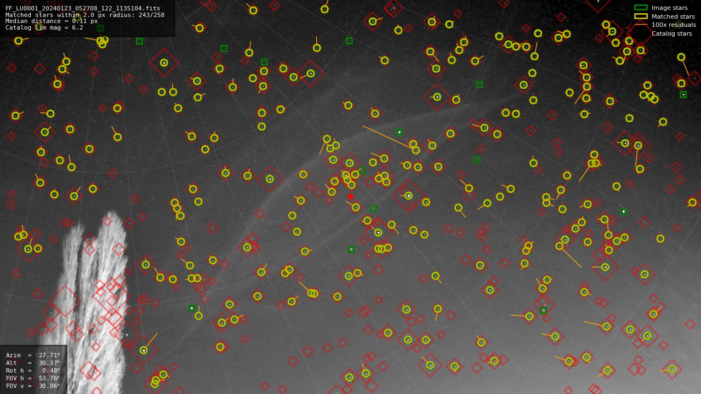Image resolution: width=701 pixels, height=394 pixels.
Task: Click the yellow Matched stars legend swatch
Action: [x=640, y=16]
